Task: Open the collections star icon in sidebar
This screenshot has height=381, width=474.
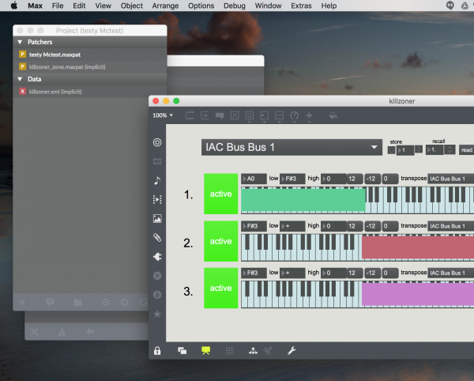Action: 157,314
